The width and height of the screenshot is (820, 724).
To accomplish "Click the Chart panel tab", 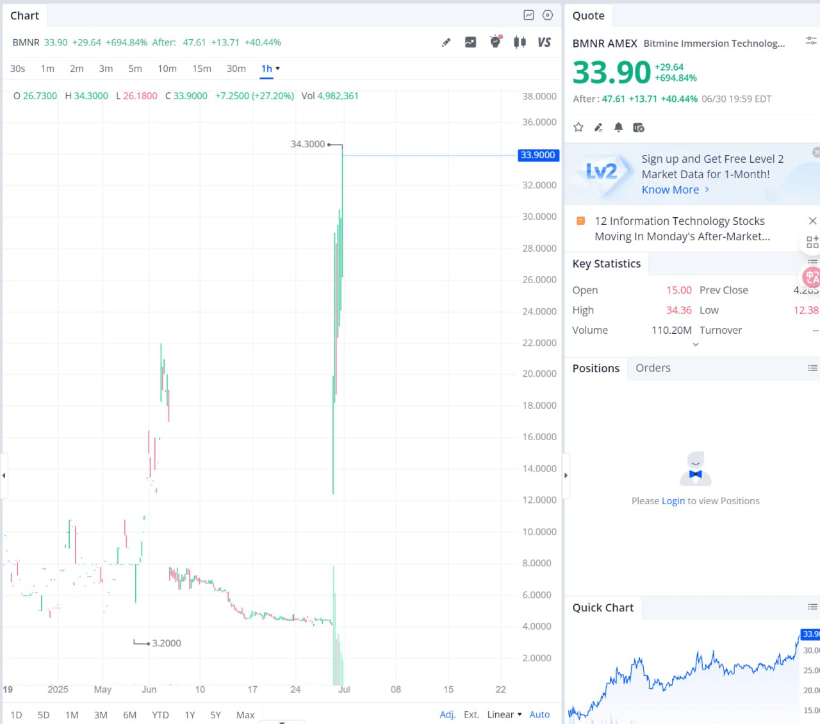I will (24, 15).
